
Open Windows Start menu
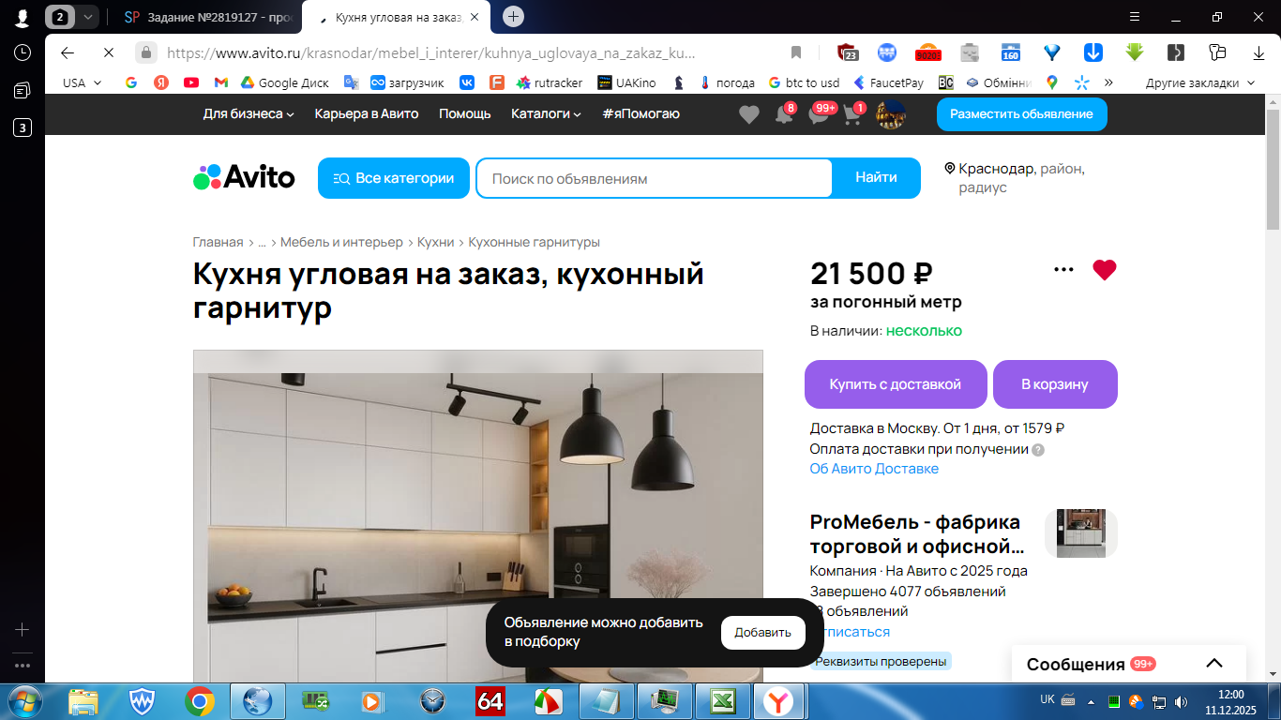(x=23, y=701)
